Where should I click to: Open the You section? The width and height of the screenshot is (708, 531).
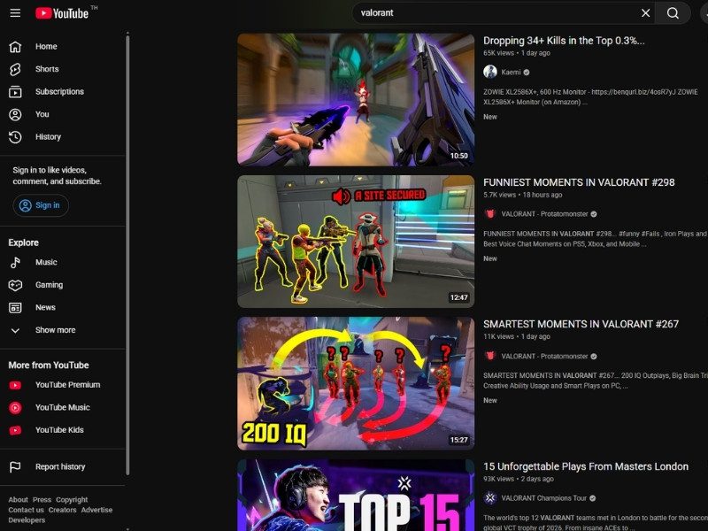click(42, 114)
